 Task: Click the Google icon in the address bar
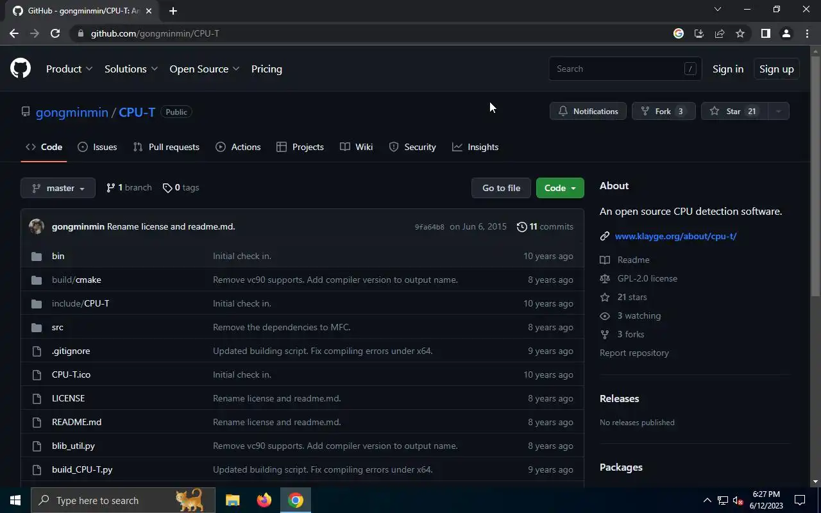(x=679, y=33)
